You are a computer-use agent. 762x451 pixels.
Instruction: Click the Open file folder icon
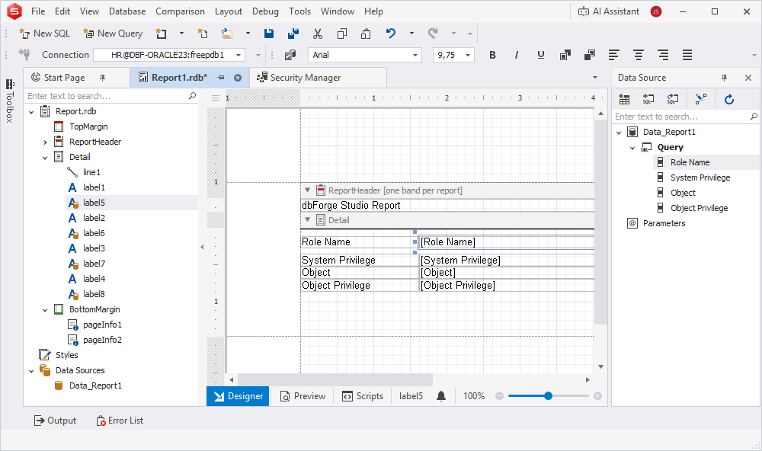pos(227,34)
